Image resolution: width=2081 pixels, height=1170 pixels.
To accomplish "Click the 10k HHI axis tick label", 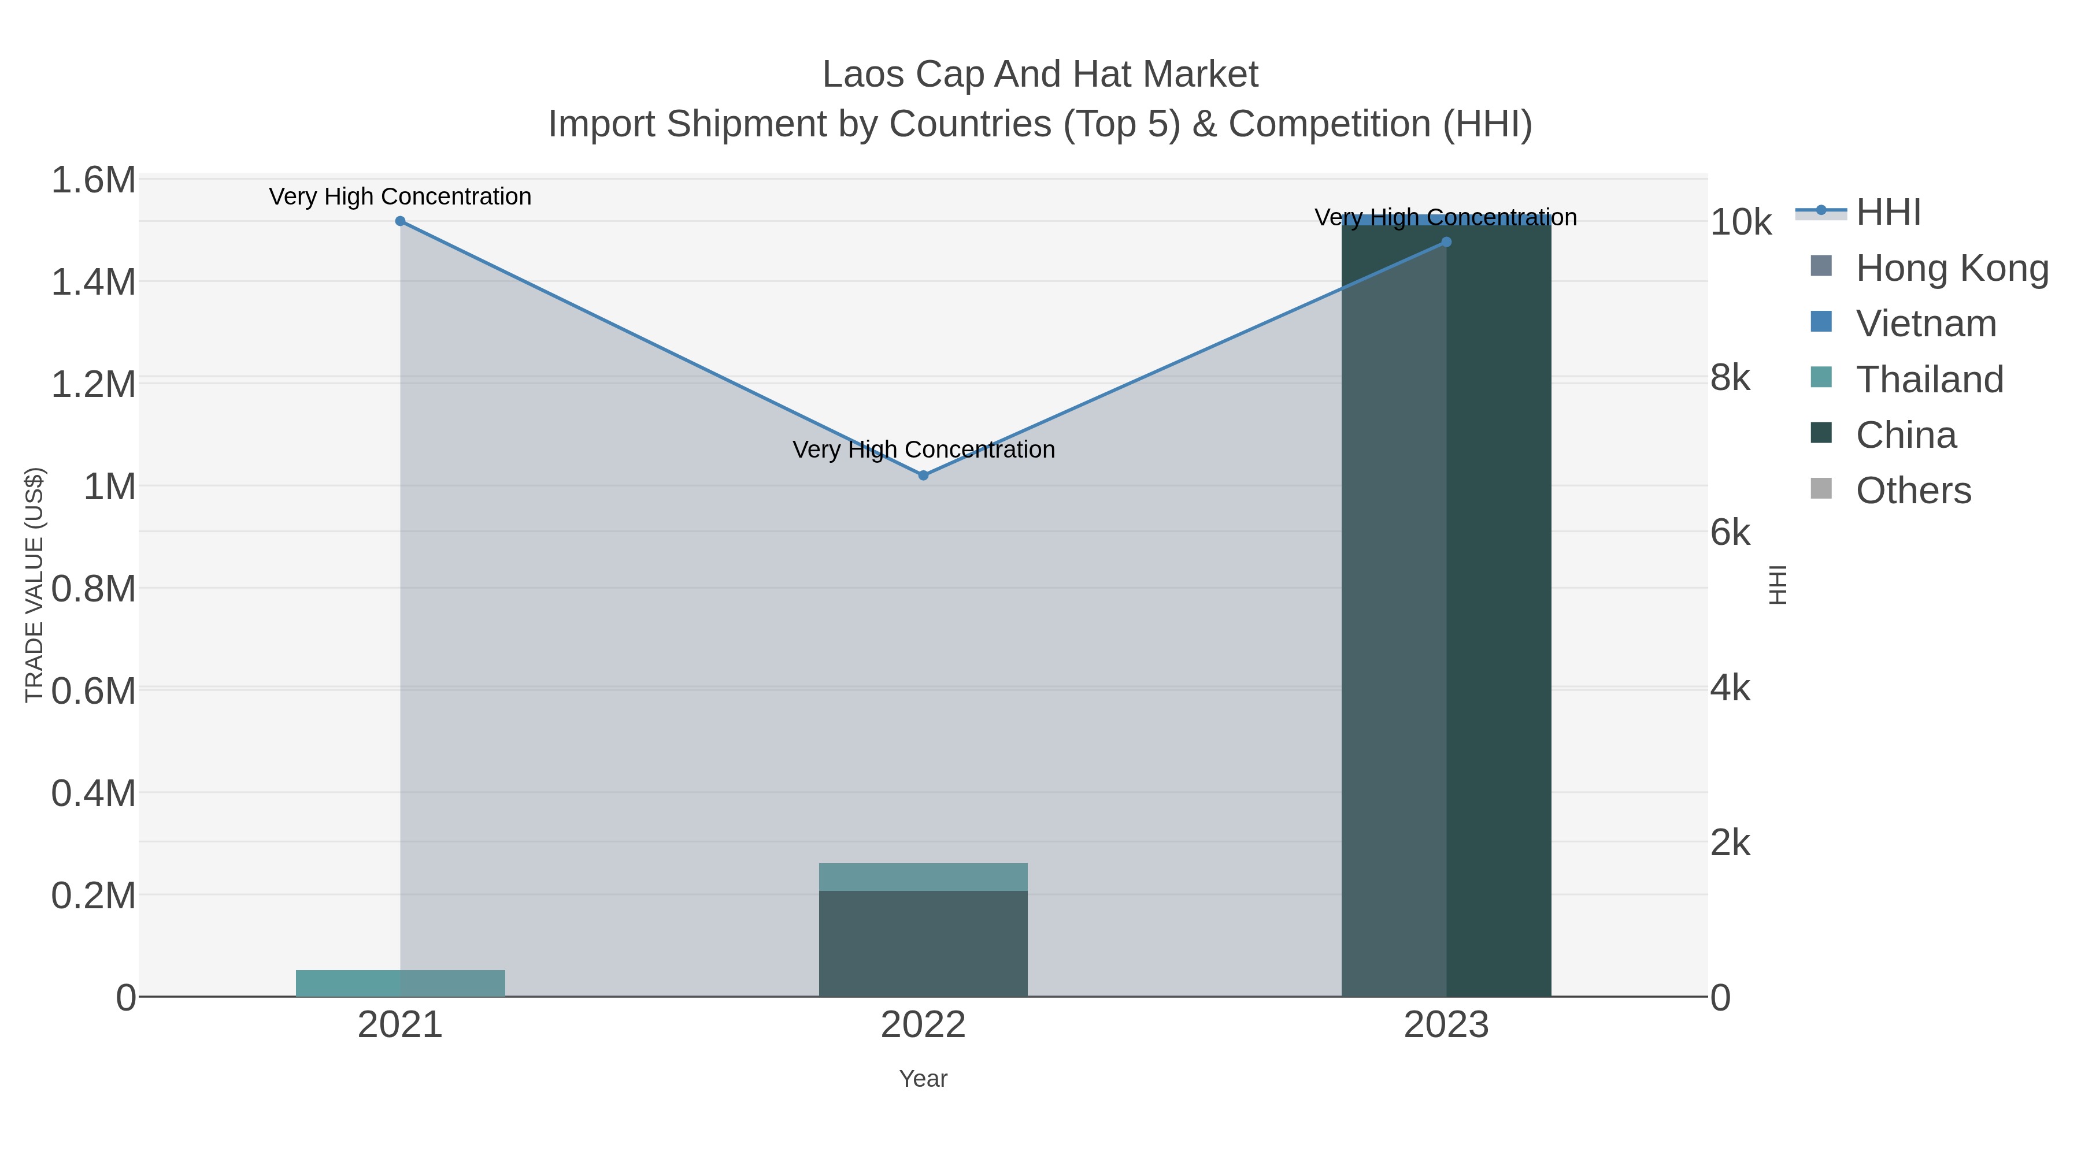I will tap(1741, 222).
